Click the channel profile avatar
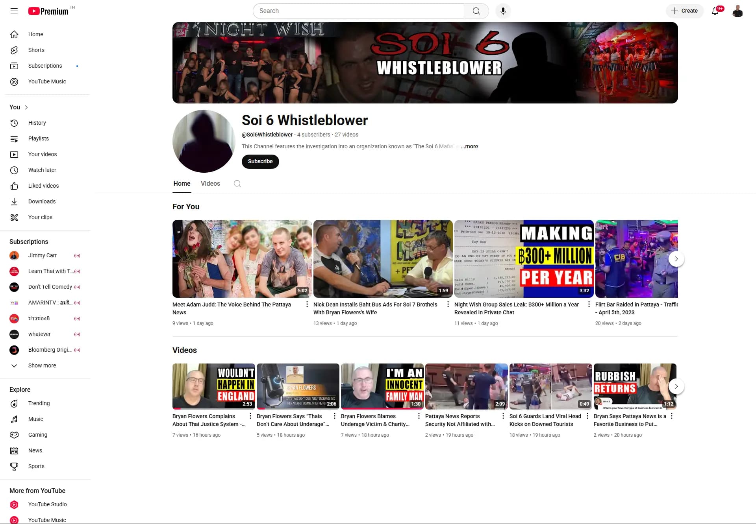 click(x=204, y=141)
